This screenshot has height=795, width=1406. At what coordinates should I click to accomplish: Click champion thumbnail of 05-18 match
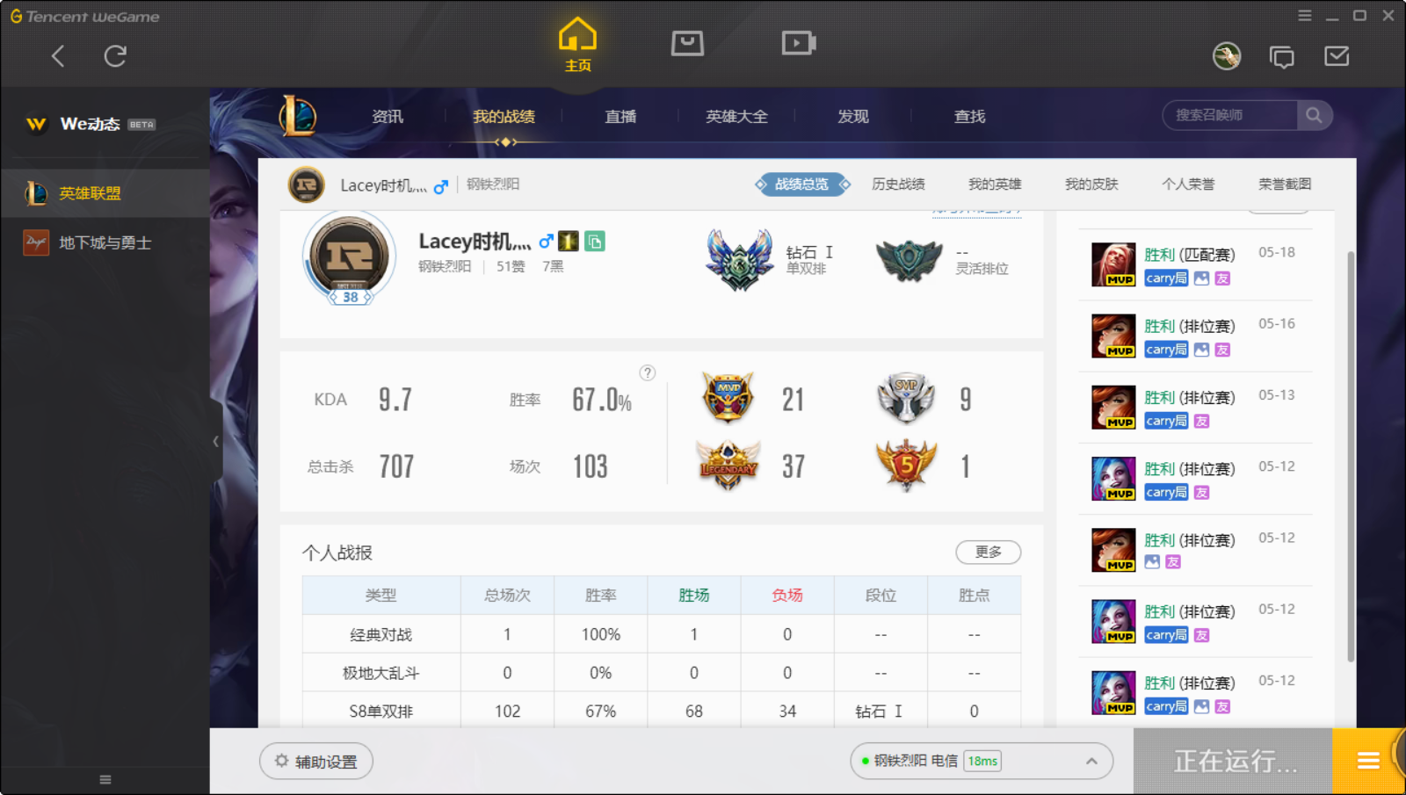pyautogui.click(x=1113, y=264)
